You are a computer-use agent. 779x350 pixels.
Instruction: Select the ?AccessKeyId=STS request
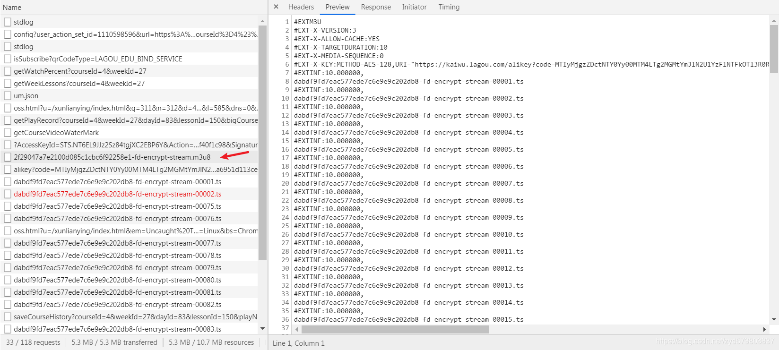click(x=129, y=145)
